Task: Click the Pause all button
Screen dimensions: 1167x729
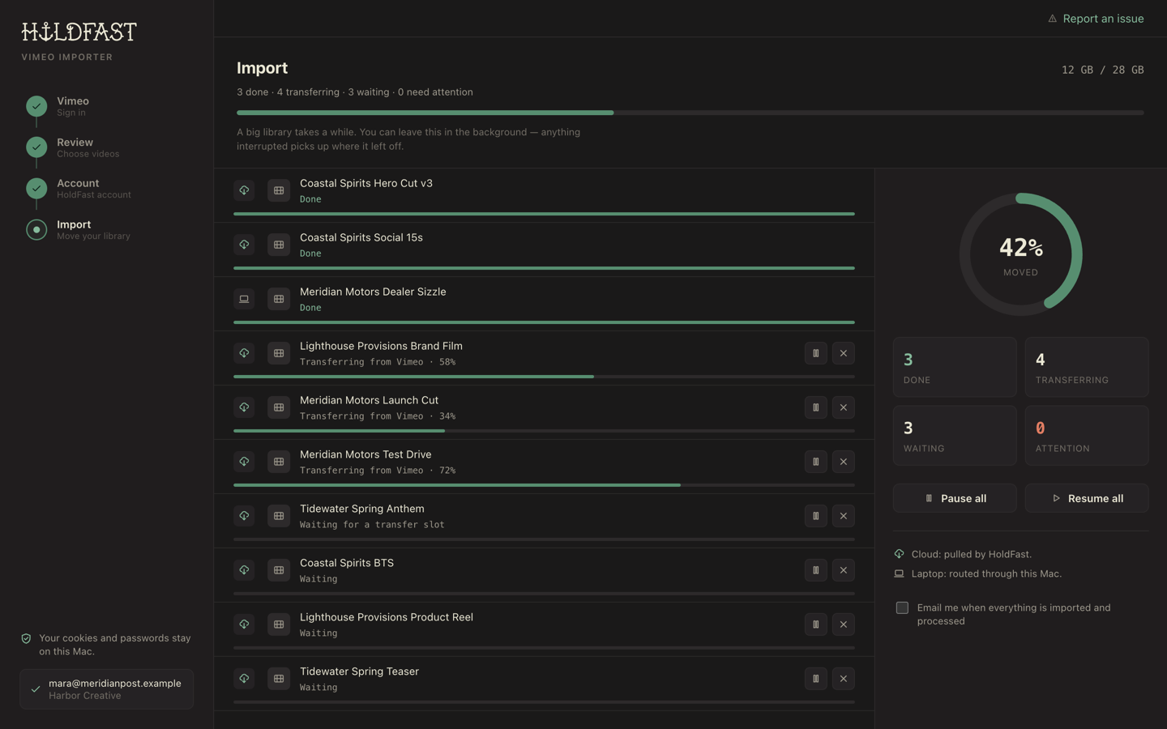Action: pyautogui.click(x=955, y=498)
